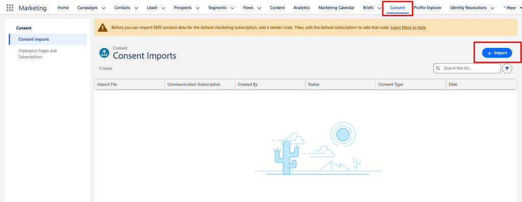The image size is (522, 202).
Task: Expand the Leads tab dropdown
Action: (163, 8)
